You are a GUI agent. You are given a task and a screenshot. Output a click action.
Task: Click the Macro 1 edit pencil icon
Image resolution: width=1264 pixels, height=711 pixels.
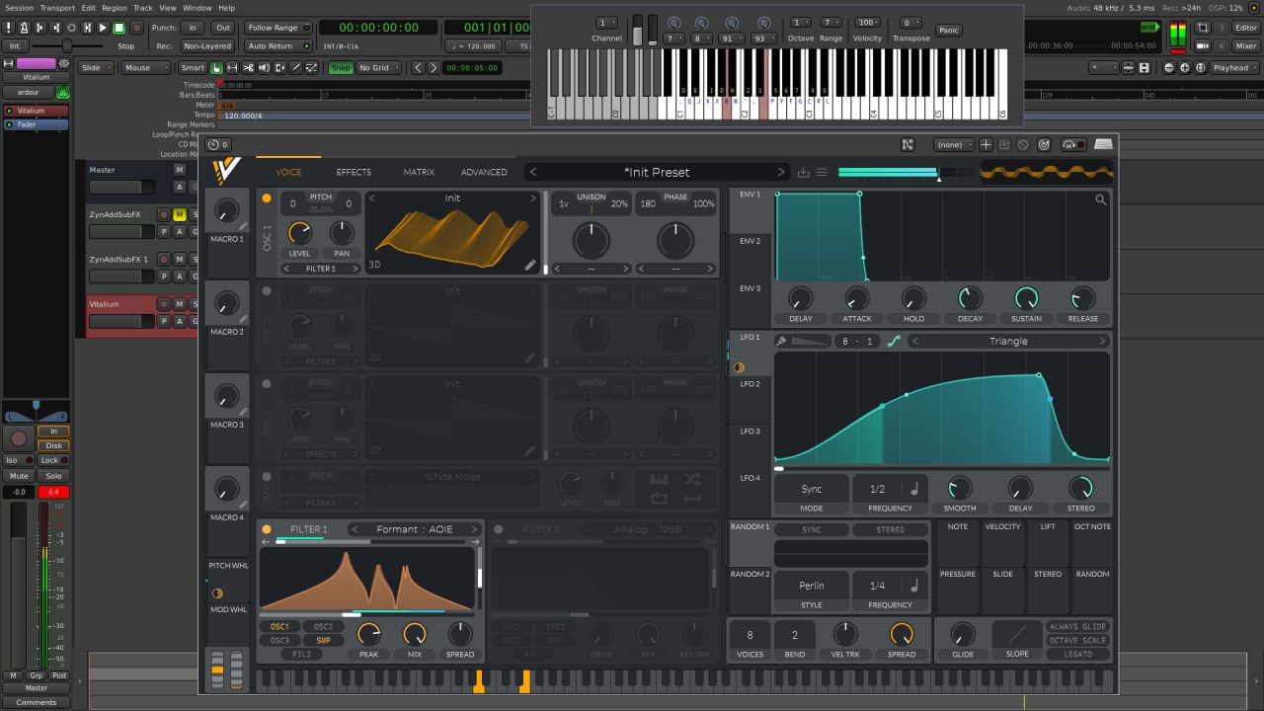[244, 226]
